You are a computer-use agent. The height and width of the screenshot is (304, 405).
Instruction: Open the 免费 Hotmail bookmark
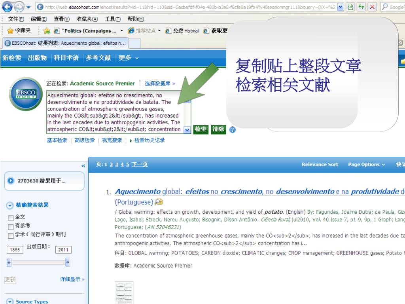182,31
